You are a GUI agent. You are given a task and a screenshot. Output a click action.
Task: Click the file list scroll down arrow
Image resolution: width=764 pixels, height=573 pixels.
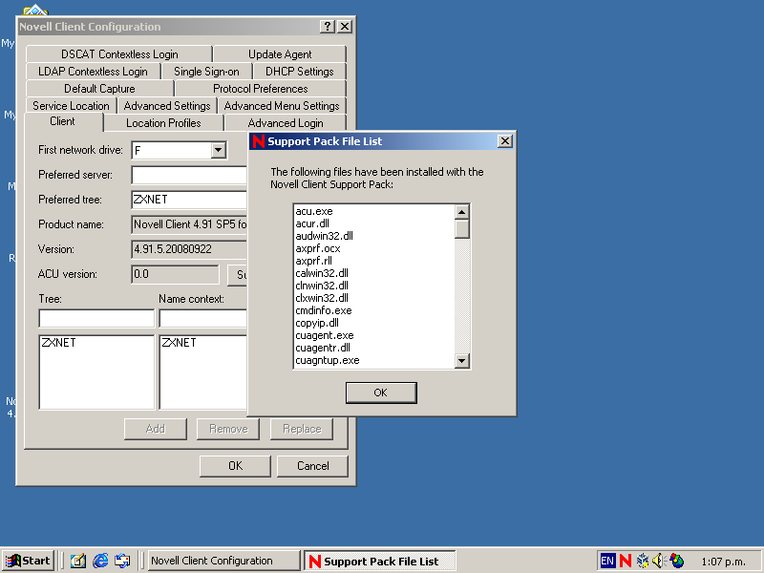461,361
